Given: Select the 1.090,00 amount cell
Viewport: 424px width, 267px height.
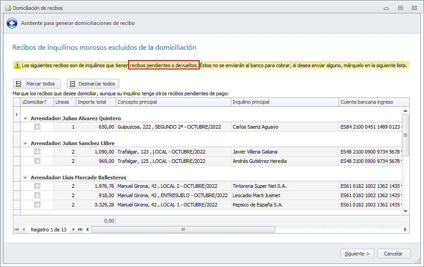Looking at the screenshot, I should (96, 152).
